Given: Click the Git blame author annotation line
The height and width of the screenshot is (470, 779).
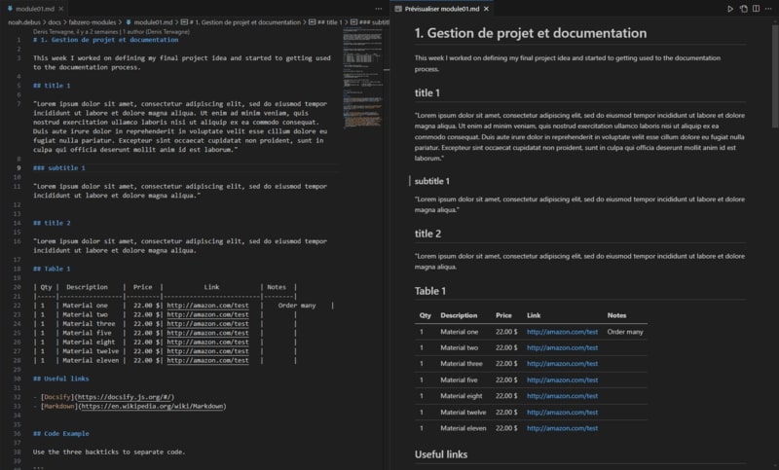Looking at the screenshot, I should (x=111, y=32).
